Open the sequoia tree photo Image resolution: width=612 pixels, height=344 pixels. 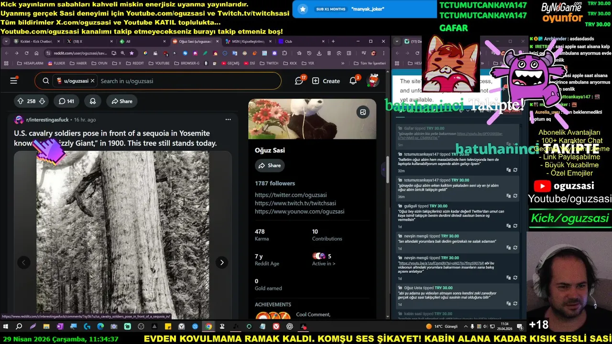(x=123, y=234)
